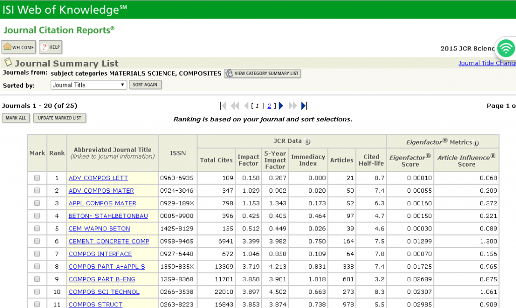Open CEM WAPNO BETON journal link
The image size is (516, 308).
(x=99, y=228)
